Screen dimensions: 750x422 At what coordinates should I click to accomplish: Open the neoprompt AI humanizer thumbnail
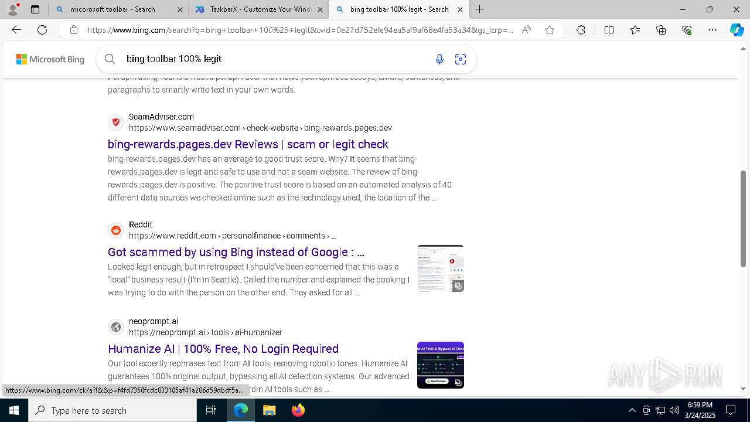tap(441, 365)
